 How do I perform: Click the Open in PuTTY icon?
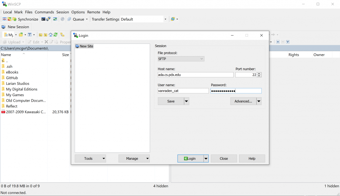[x=48, y=19]
